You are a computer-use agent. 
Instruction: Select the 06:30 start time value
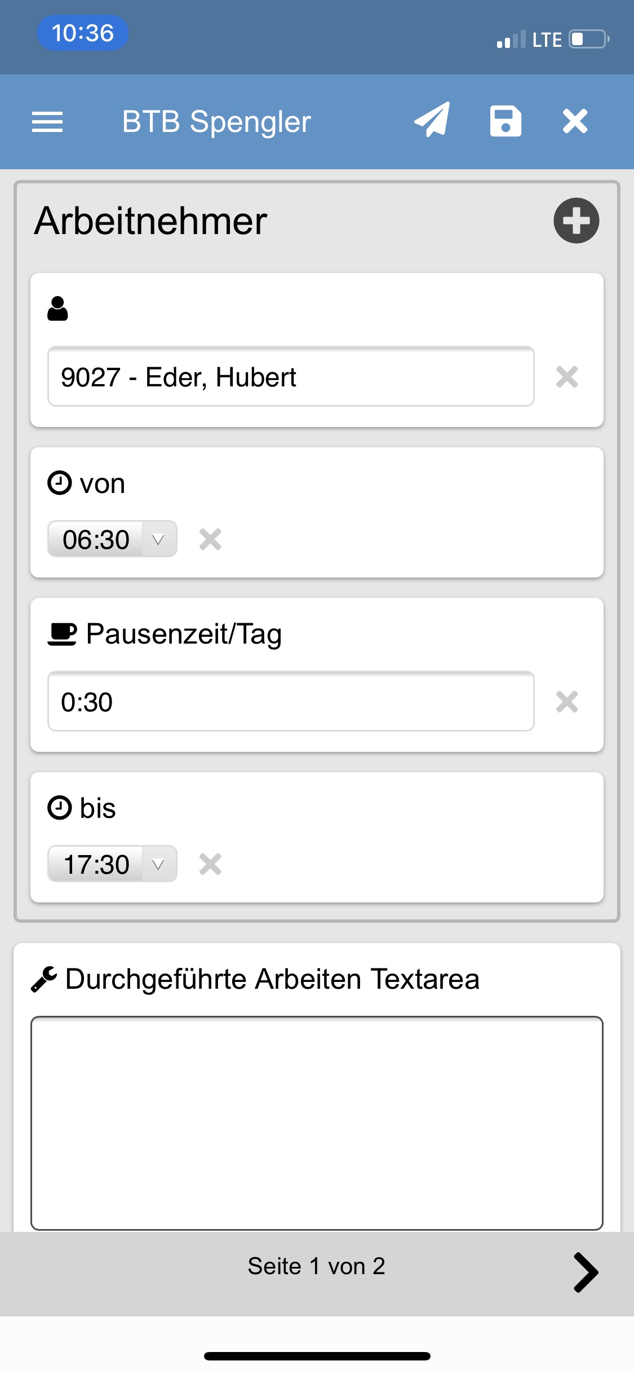96,539
